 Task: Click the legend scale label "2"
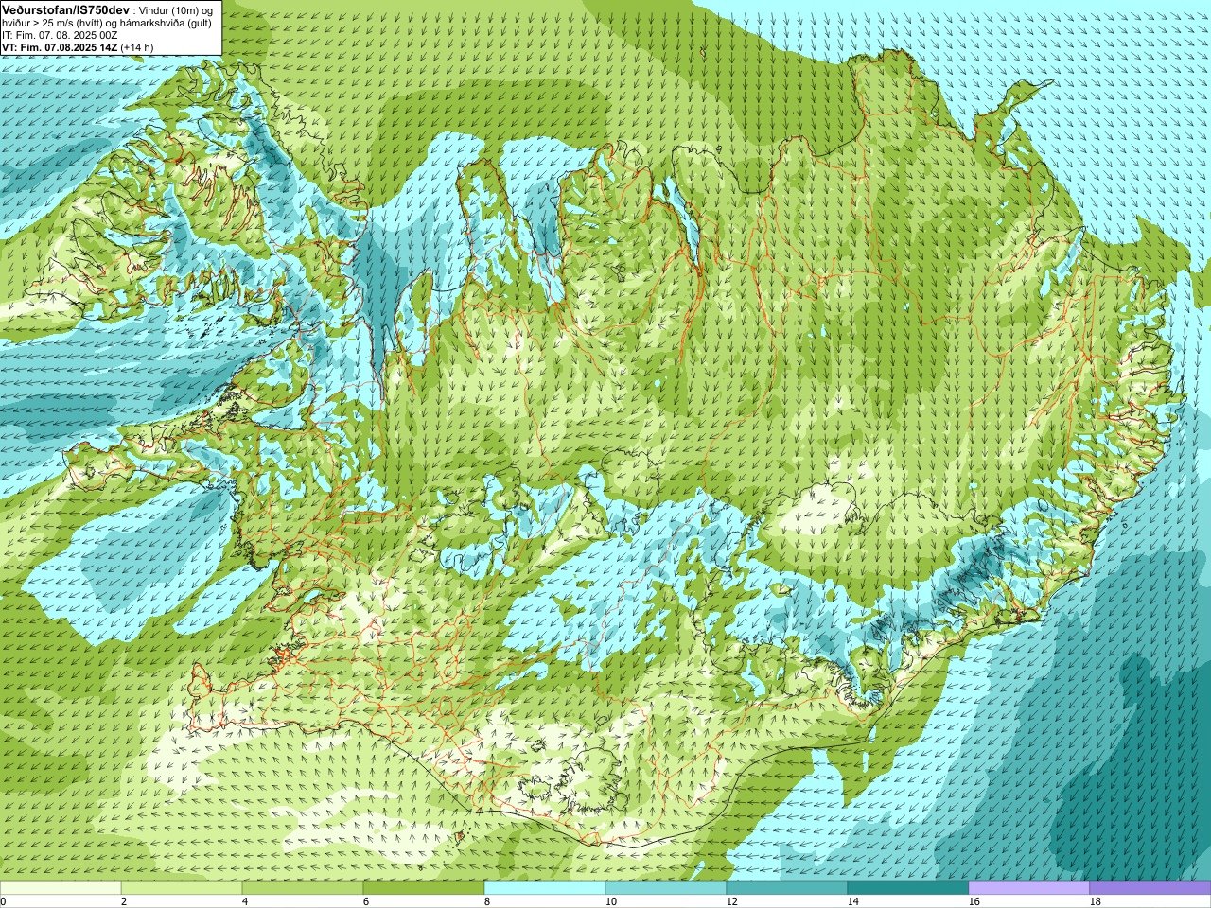[x=124, y=901]
